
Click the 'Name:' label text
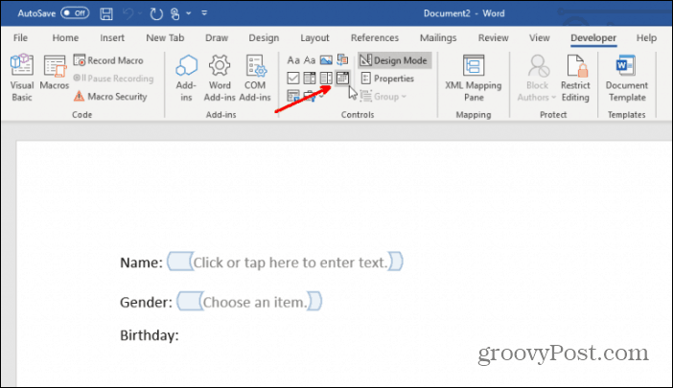click(x=141, y=262)
